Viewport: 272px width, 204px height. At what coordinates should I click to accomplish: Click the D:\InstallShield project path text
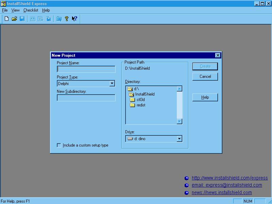click(137, 68)
